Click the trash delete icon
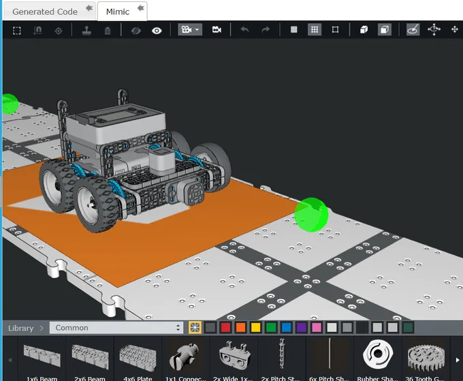463x381 pixels. [x=108, y=31]
